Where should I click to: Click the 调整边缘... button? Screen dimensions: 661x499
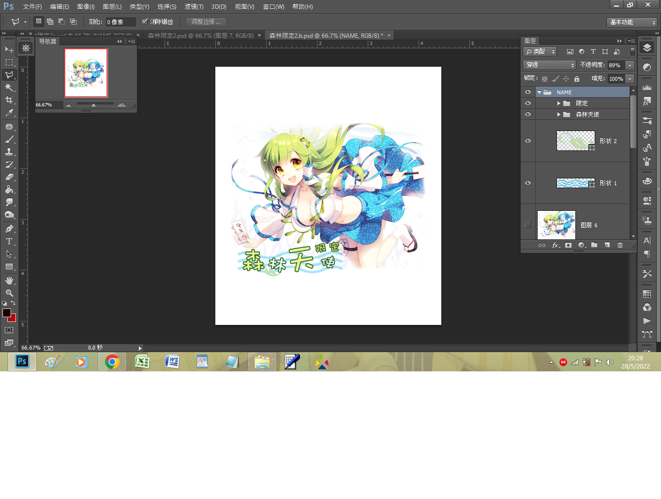tap(206, 22)
